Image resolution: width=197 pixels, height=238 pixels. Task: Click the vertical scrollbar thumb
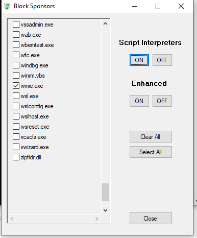coord(105,192)
